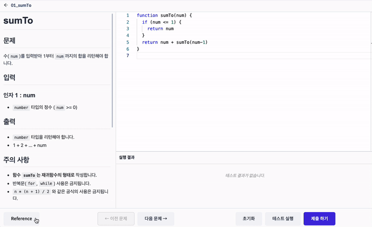The width and height of the screenshot is (372, 227).
Task: Open the Reference button
Action: pyautogui.click(x=21, y=219)
